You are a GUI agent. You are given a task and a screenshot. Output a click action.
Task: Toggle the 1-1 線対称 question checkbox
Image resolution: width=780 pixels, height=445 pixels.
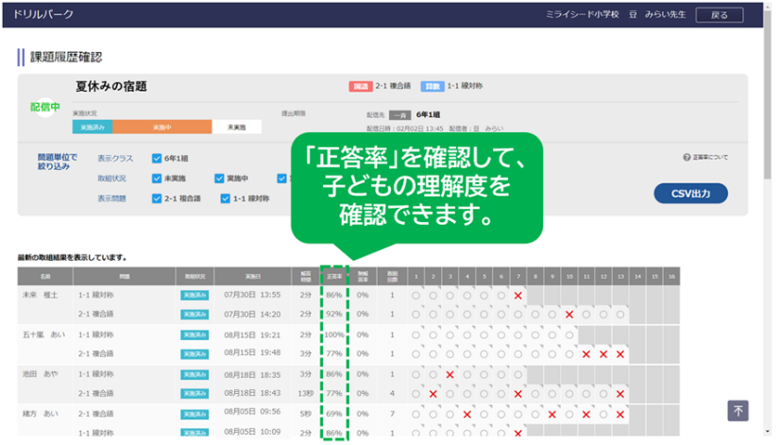tap(225, 198)
